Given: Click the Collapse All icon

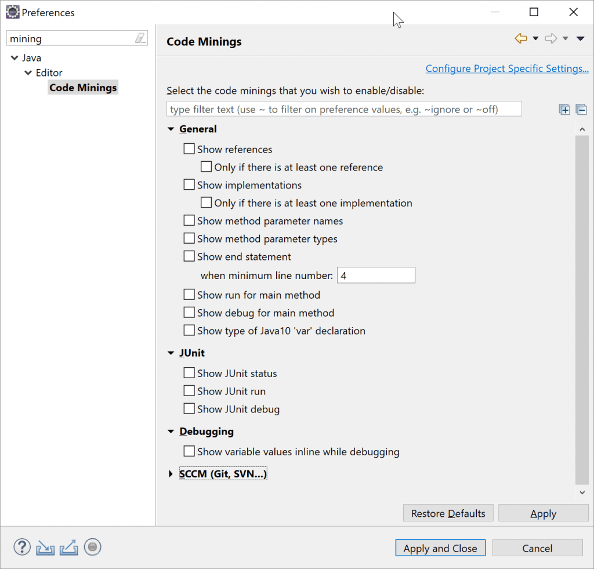Looking at the screenshot, I should (581, 110).
